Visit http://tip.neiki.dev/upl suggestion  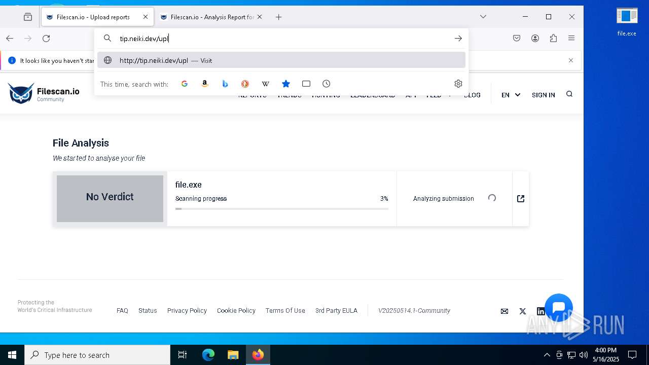tap(281, 60)
